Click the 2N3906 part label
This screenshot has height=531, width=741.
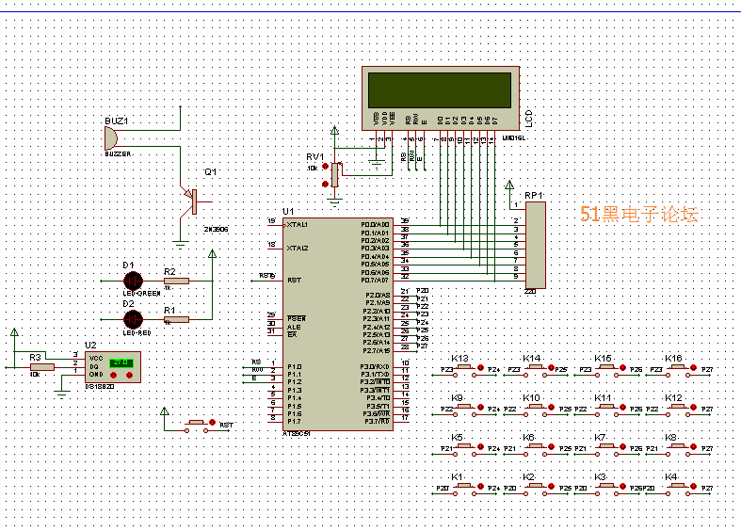[x=216, y=229]
